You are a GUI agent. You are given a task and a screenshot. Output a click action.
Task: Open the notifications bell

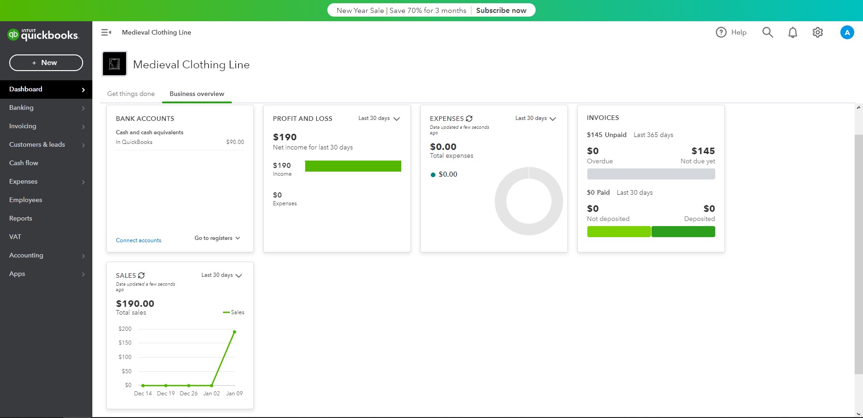793,32
